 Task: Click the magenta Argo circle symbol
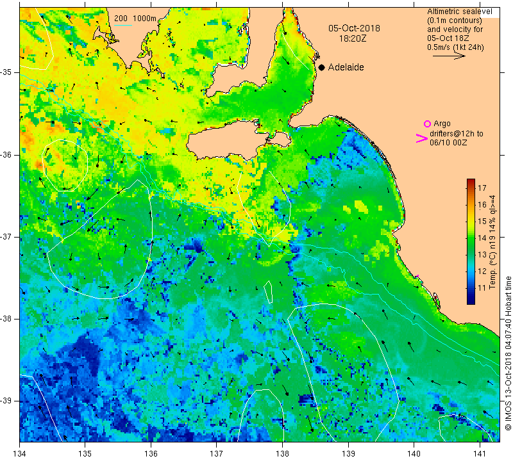(427, 124)
